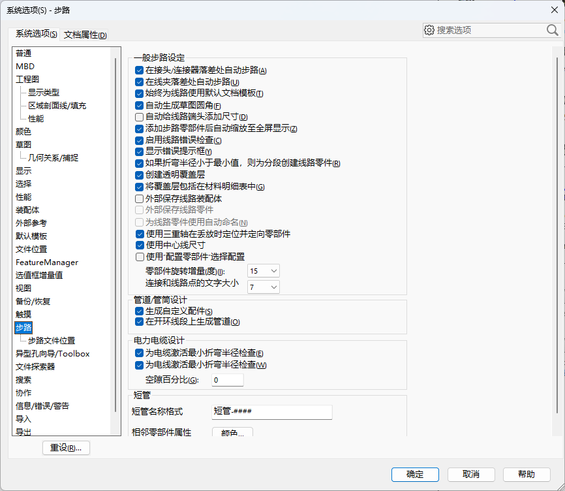Toggle 在接头/连接器落差处自动步路 checkbox
The width and height of the screenshot is (565, 491).
(x=139, y=71)
